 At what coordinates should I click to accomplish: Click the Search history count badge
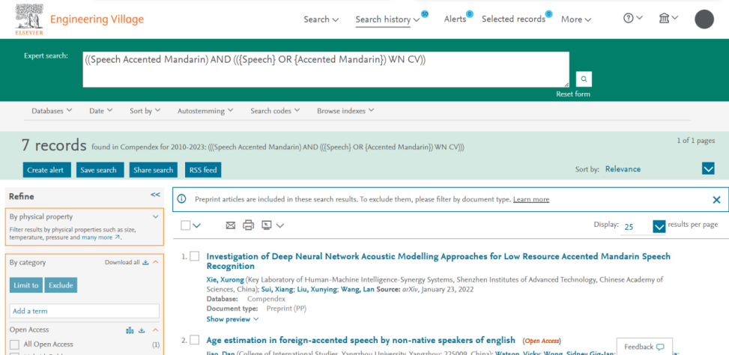(x=425, y=14)
